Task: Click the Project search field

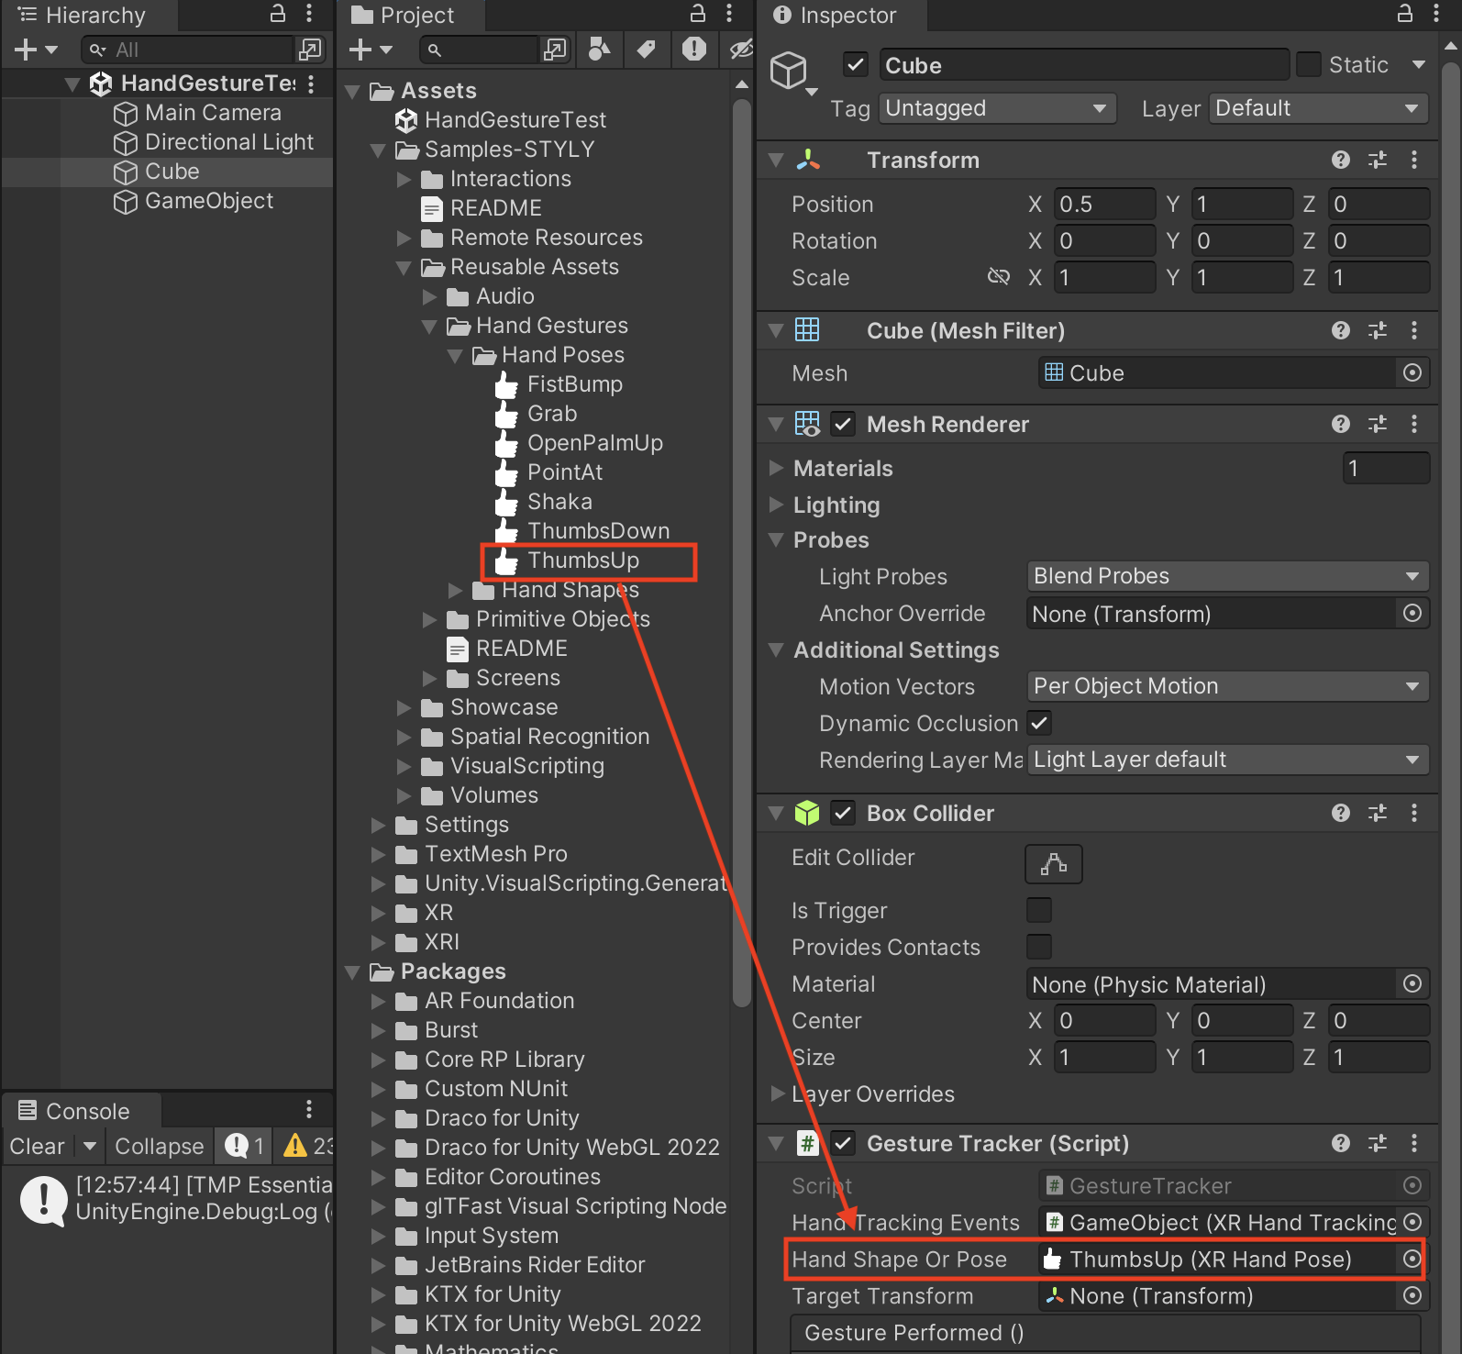Action: tap(479, 50)
